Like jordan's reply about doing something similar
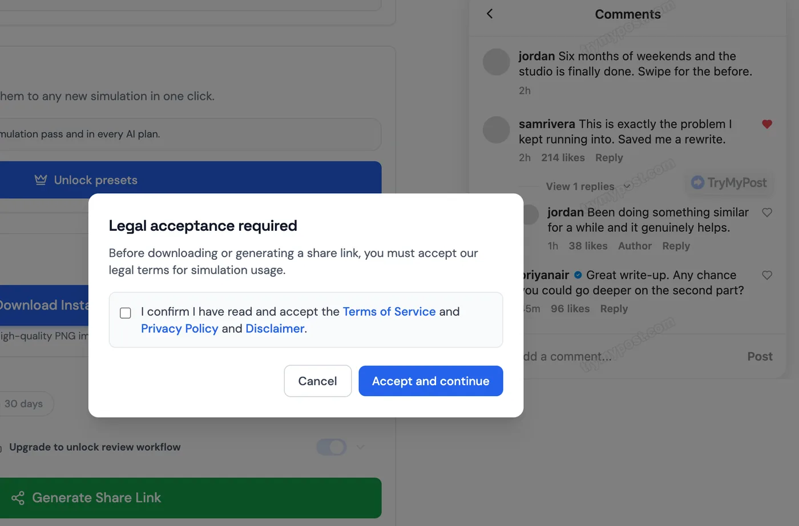 click(767, 213)
